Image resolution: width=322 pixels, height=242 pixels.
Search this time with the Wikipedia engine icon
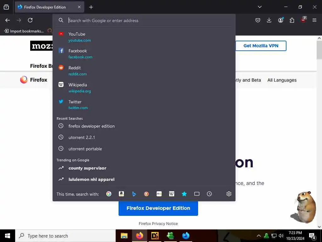[172, 194]
